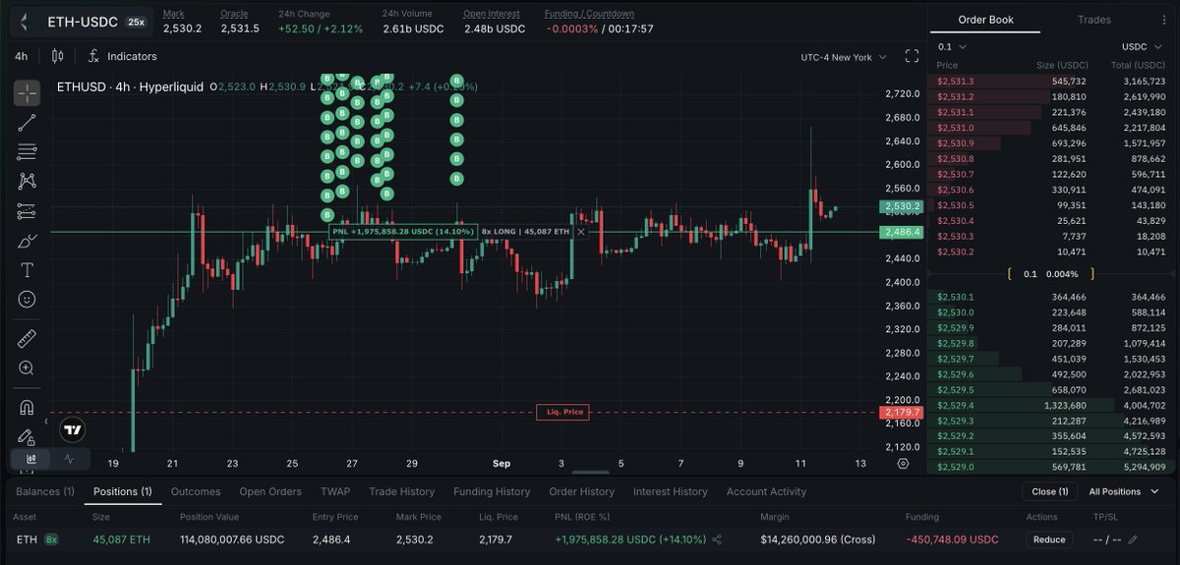The width and height of the screenshot is (1180, 565).
Task: Open the emoji icons tool
Action: (x=27, y=299)
